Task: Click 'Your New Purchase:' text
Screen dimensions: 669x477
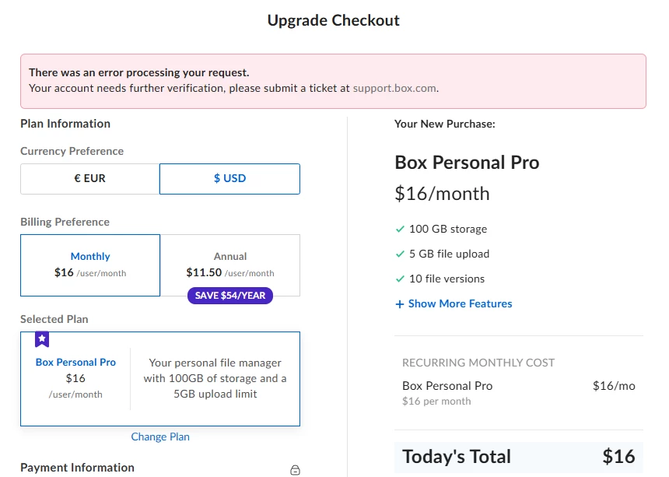Action: click(x=445, y=125)
